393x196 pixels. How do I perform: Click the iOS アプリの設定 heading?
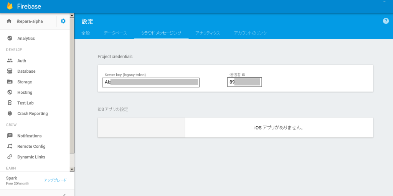tap(113, 109)
